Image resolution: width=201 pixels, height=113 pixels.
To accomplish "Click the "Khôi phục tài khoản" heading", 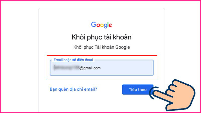I will (x=102, y=37).
